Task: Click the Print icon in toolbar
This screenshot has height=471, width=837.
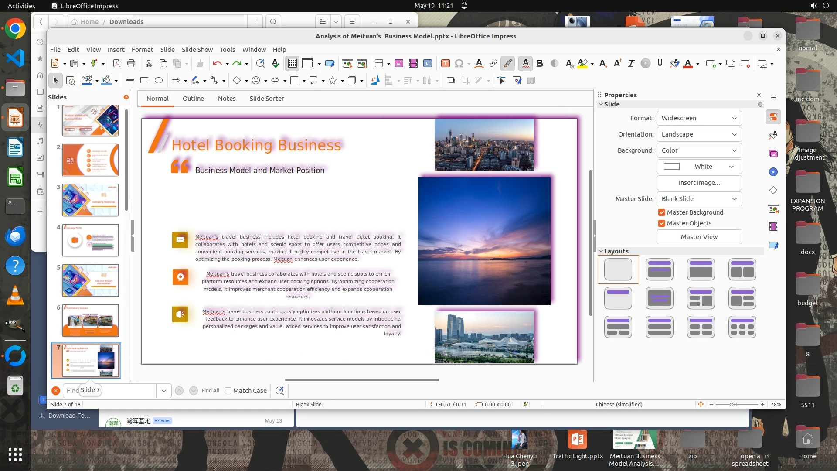Action: (131, 64)
